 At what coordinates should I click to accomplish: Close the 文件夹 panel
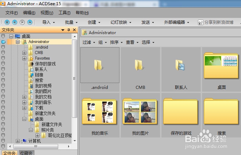(x=74, y=30)
